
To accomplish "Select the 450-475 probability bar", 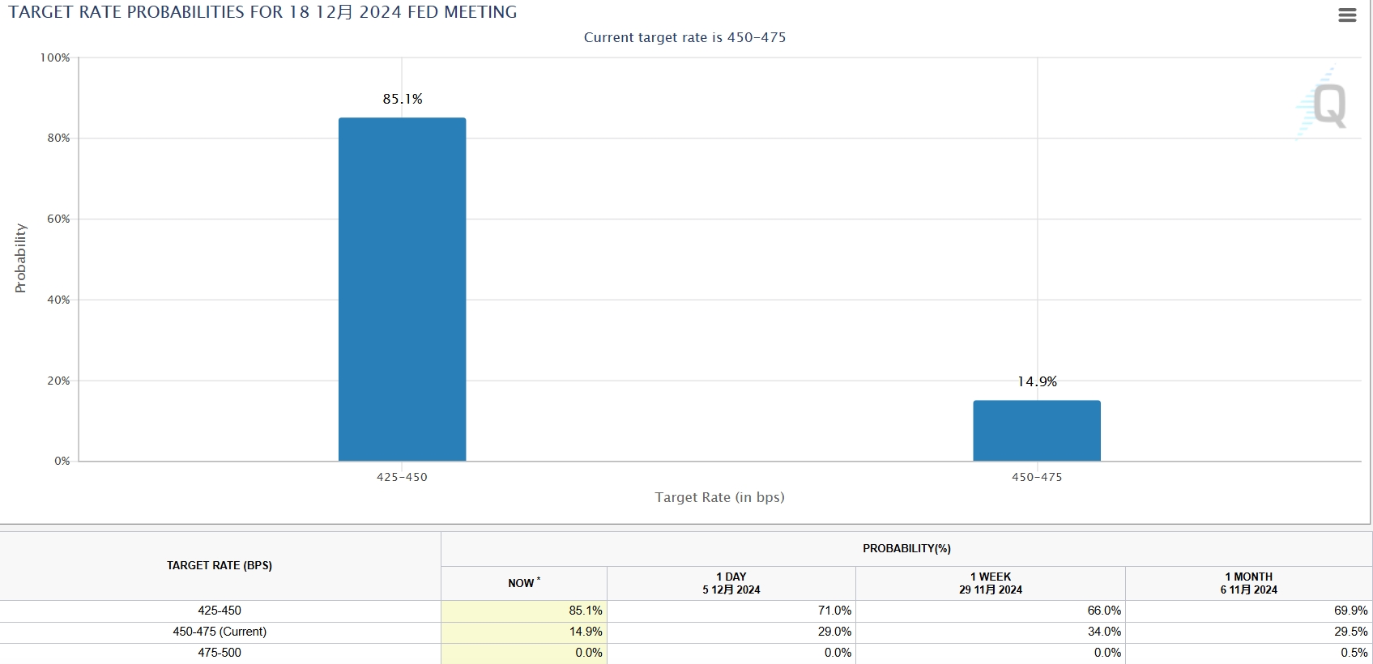I will [1037, 431].
